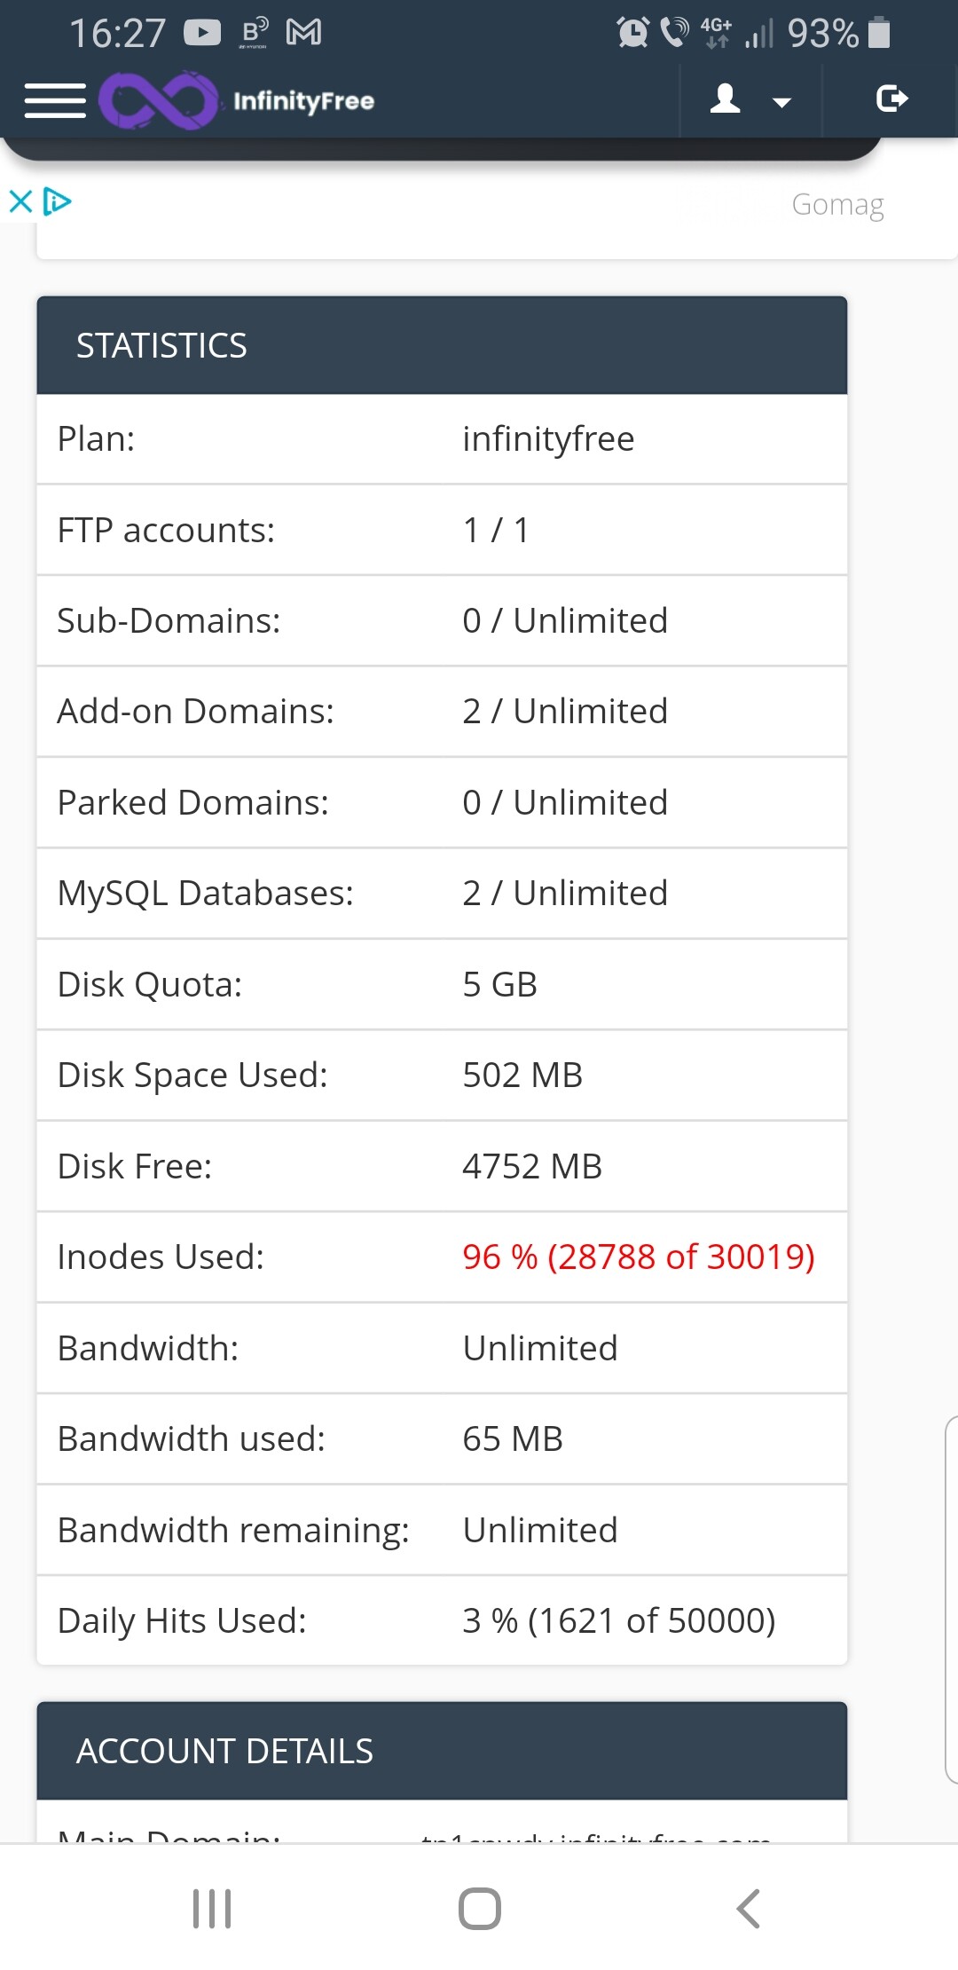Select the ACCOUNT DETAILS panel header
The width and height of the screenshot is (958, 1970).
tap(442, 1751)
